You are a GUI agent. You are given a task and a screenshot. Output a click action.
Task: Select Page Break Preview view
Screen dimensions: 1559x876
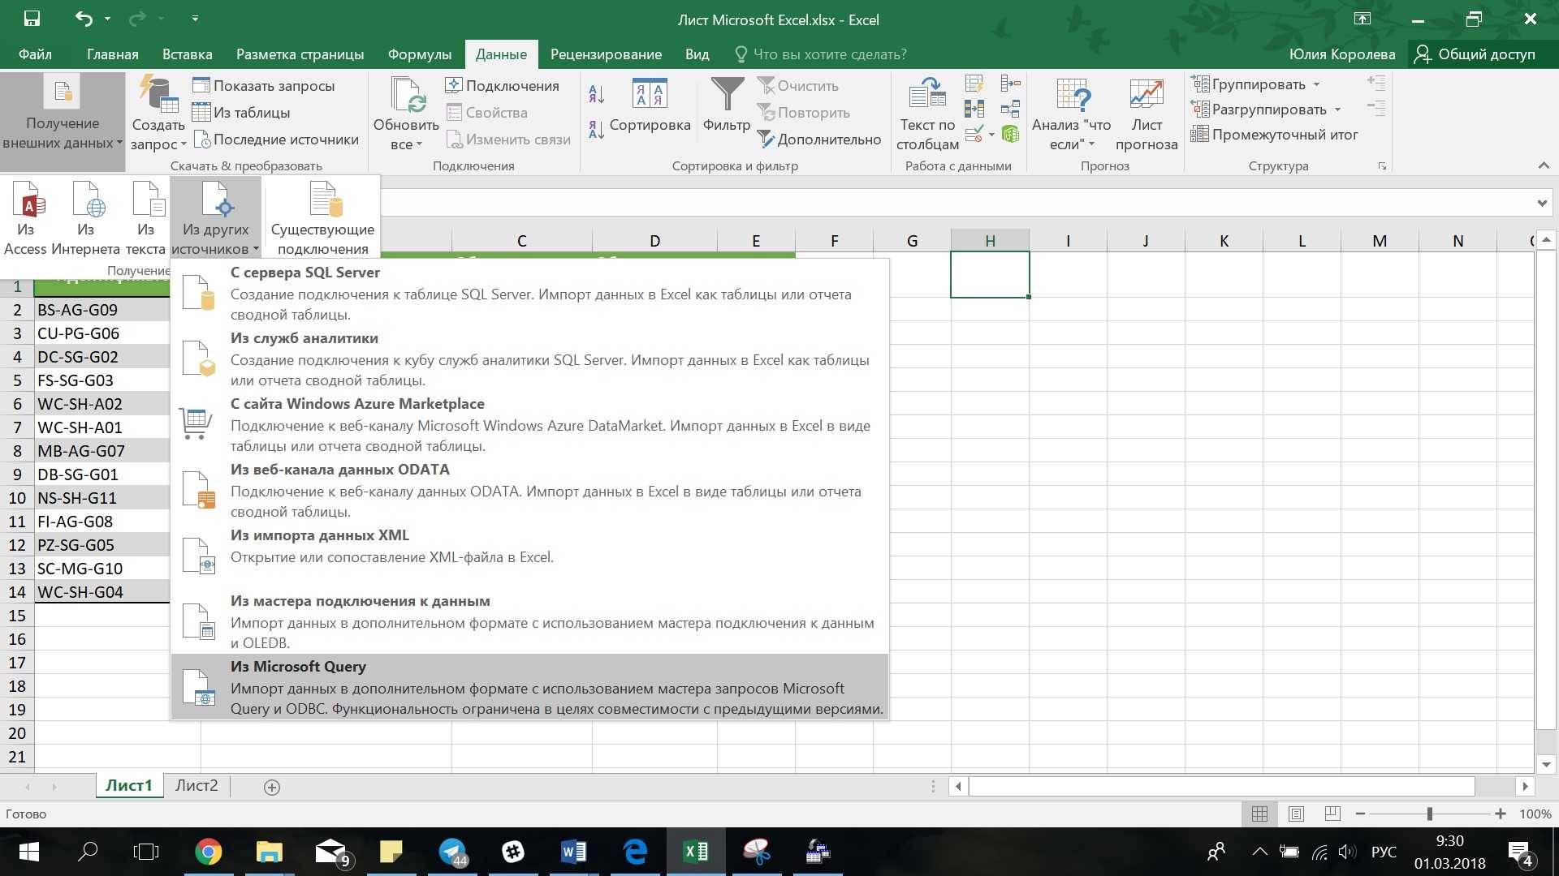coord(1332,814)
